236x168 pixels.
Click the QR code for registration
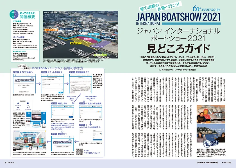[x=80, y=152]
